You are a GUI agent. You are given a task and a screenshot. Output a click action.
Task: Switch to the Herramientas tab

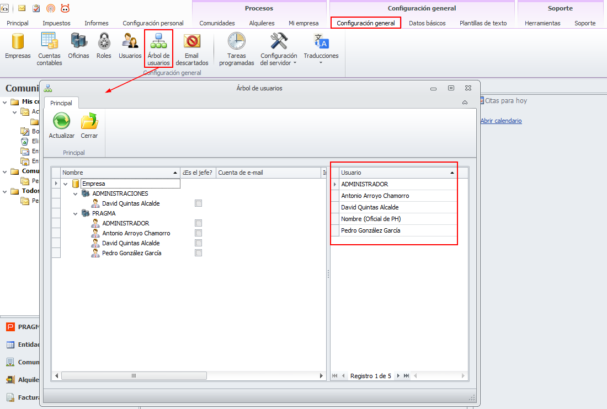coord(542,23)
